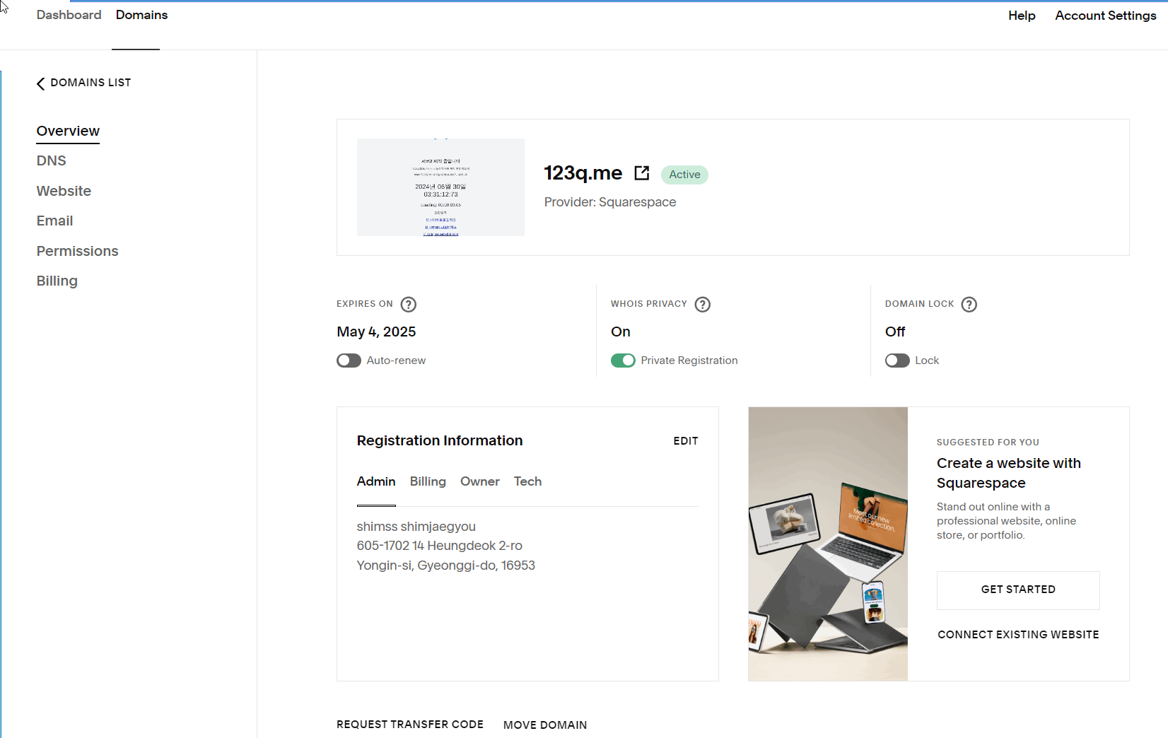Click the Get Started button
Viewport: 1168px width, 738px height.
(x=1018, y=590)
